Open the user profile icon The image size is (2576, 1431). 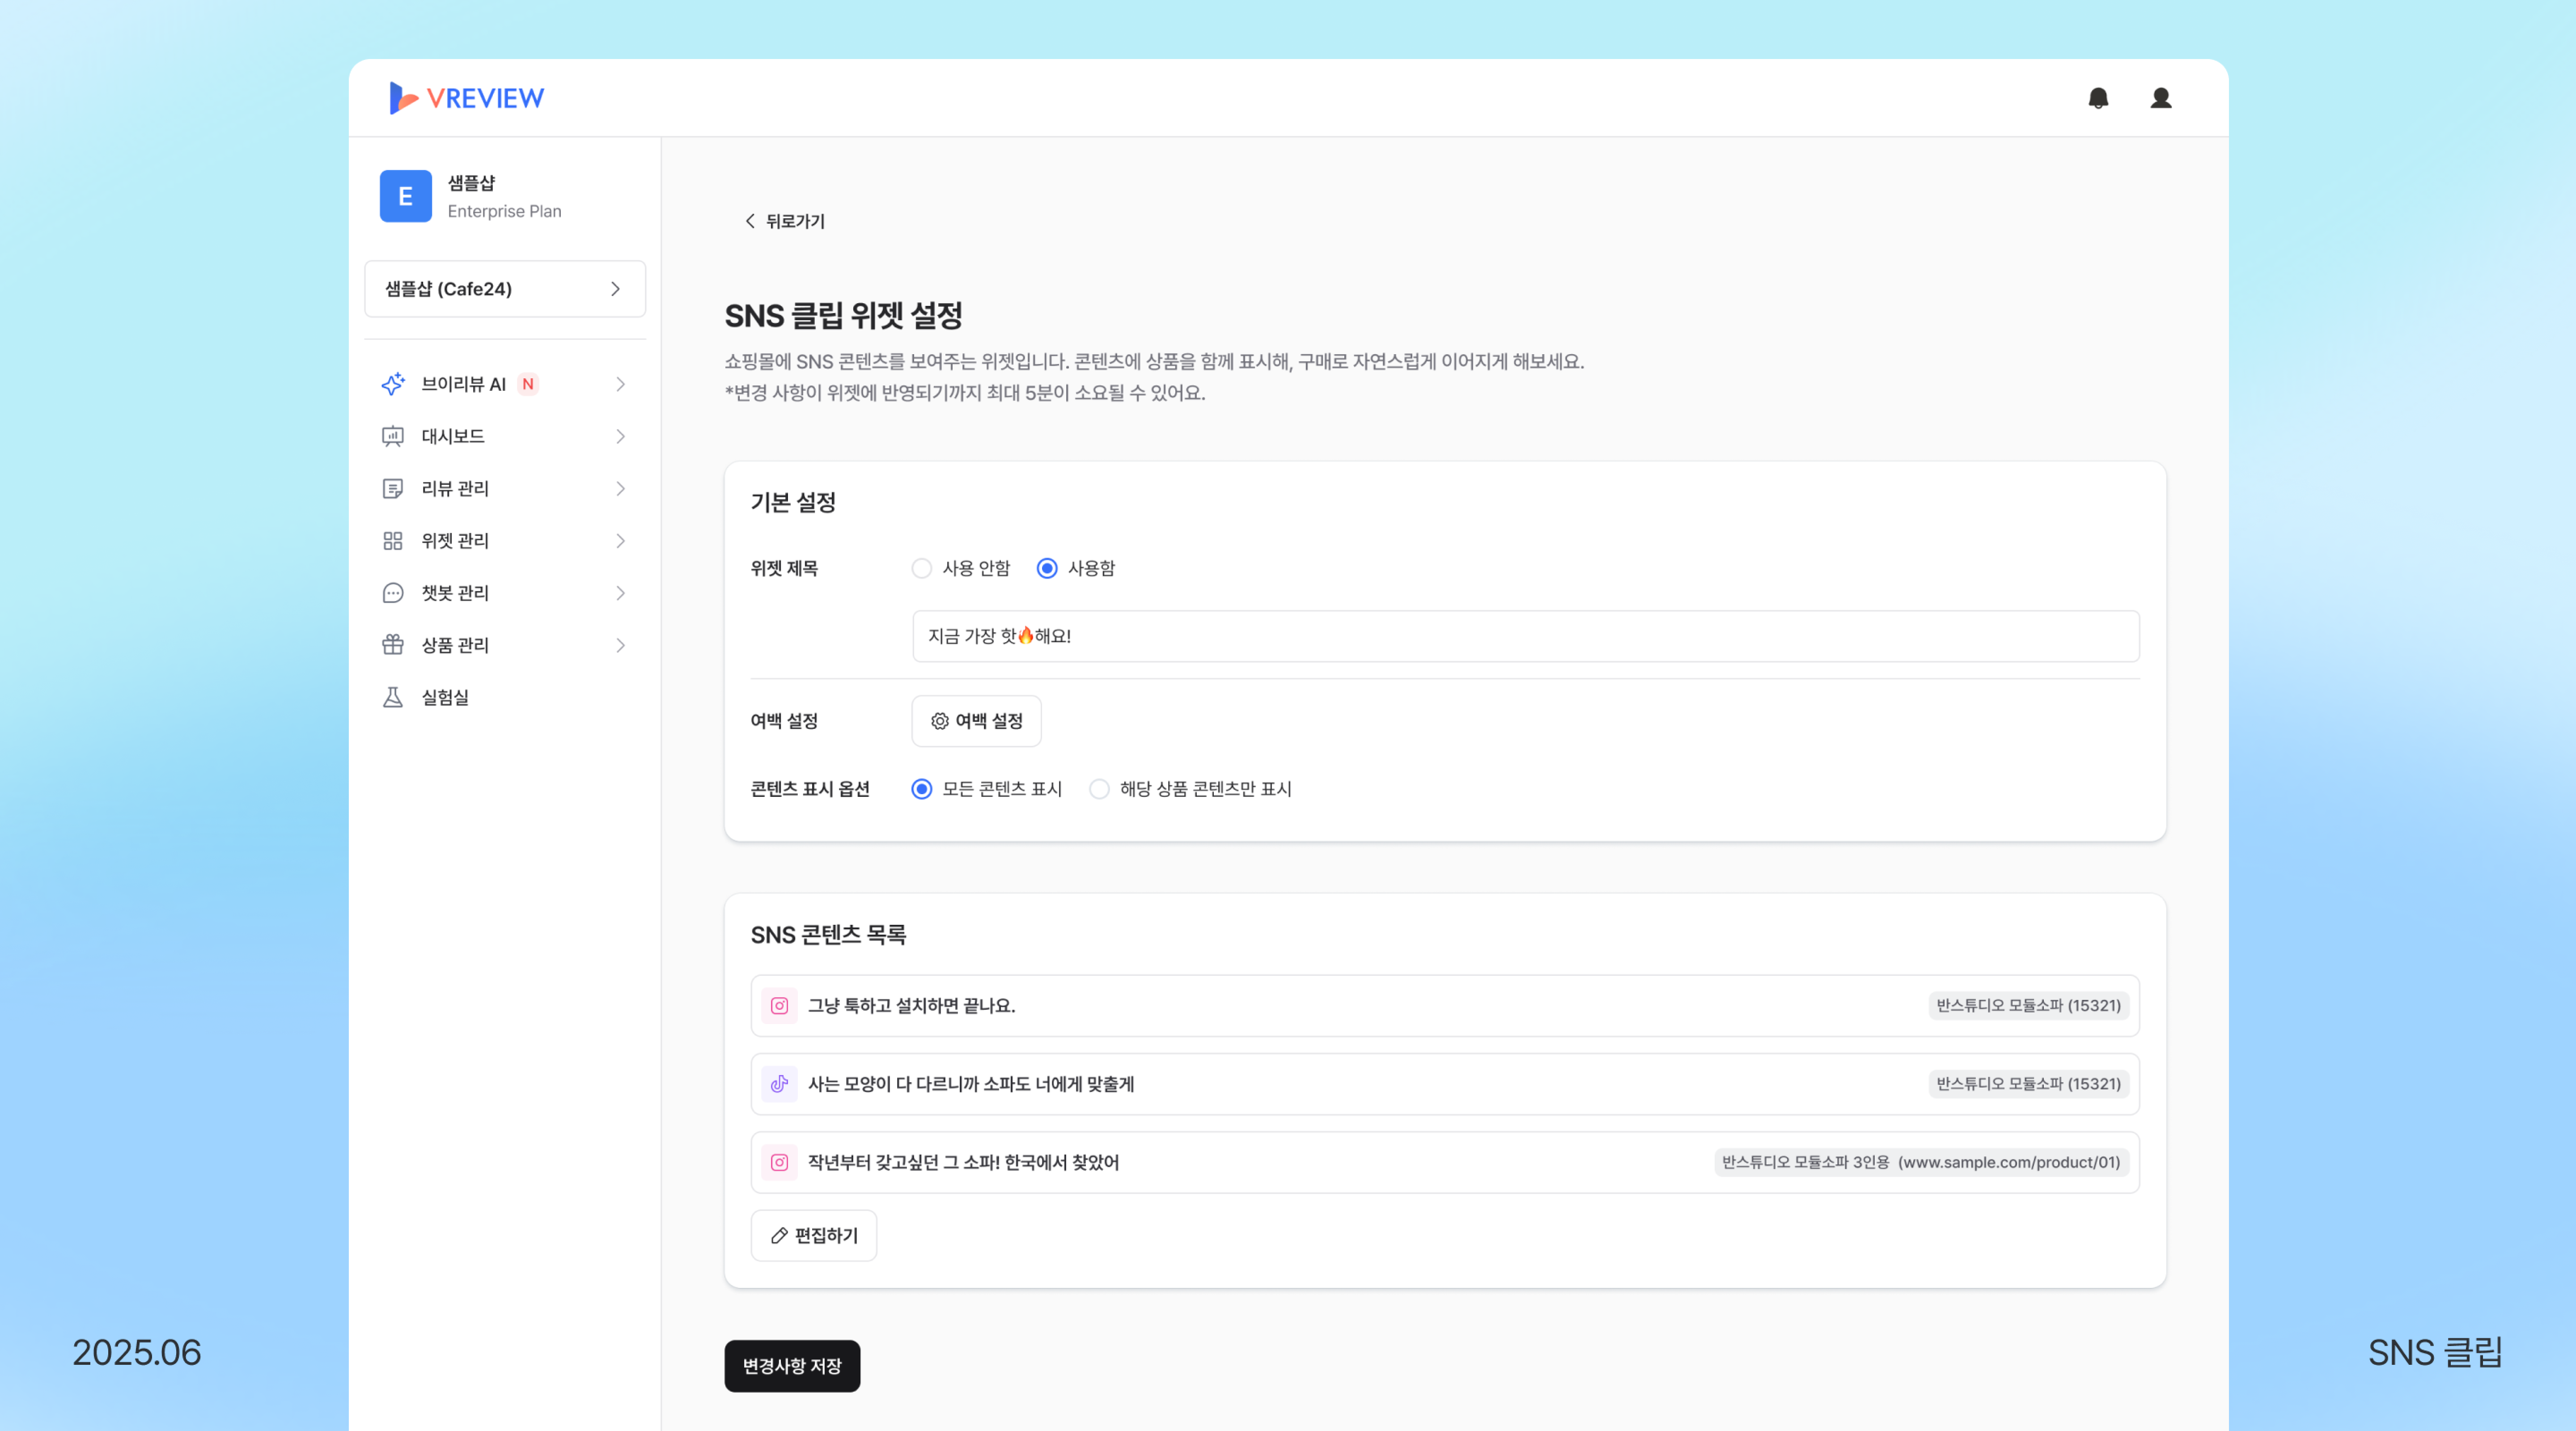[x=2160, y=98]
